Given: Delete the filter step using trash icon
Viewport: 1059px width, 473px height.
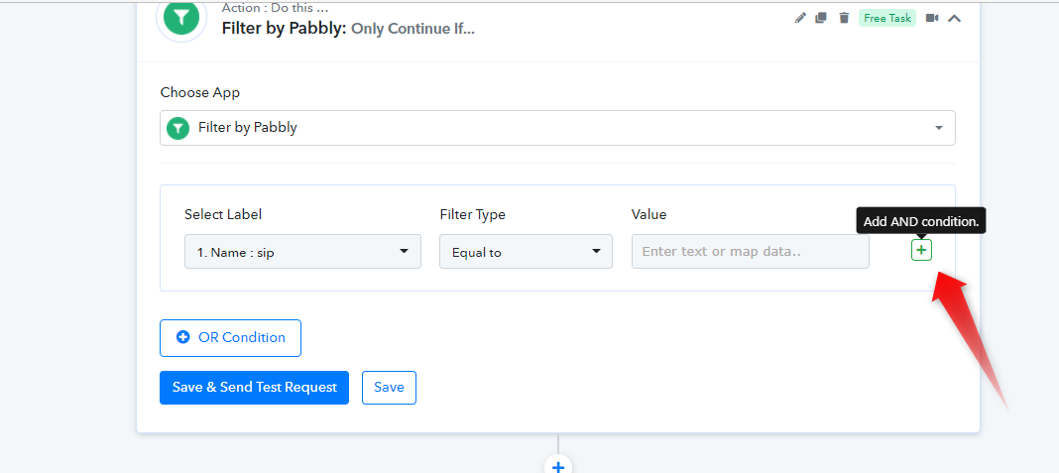Looking at the screenshot, I should 844,18.
